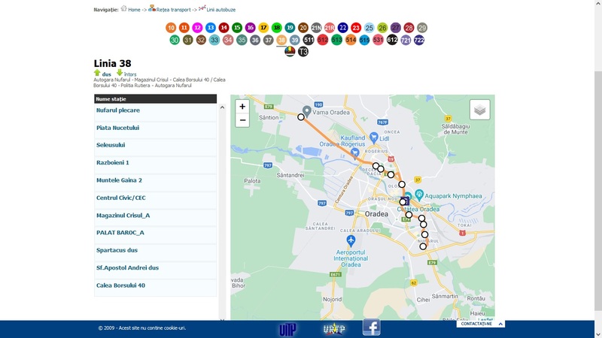Open bus line 23 icon
The height and width of the screenshot is (338, 602).
356,28
